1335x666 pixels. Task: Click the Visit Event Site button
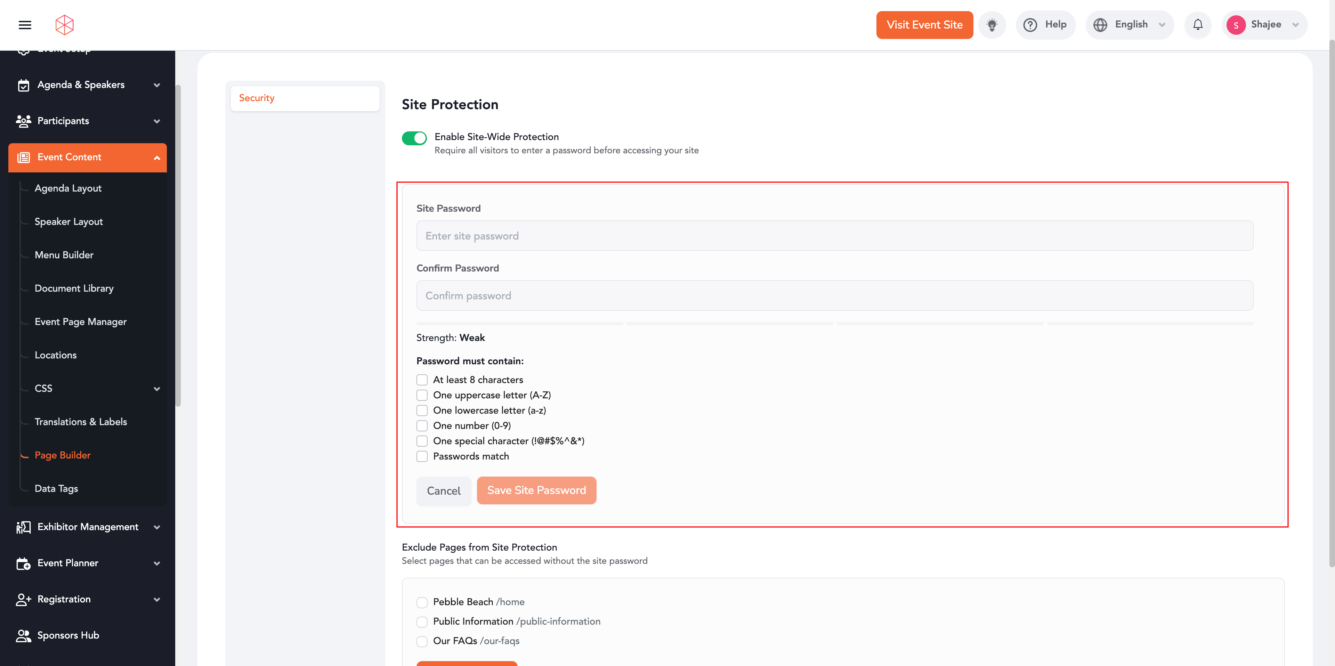924,25
